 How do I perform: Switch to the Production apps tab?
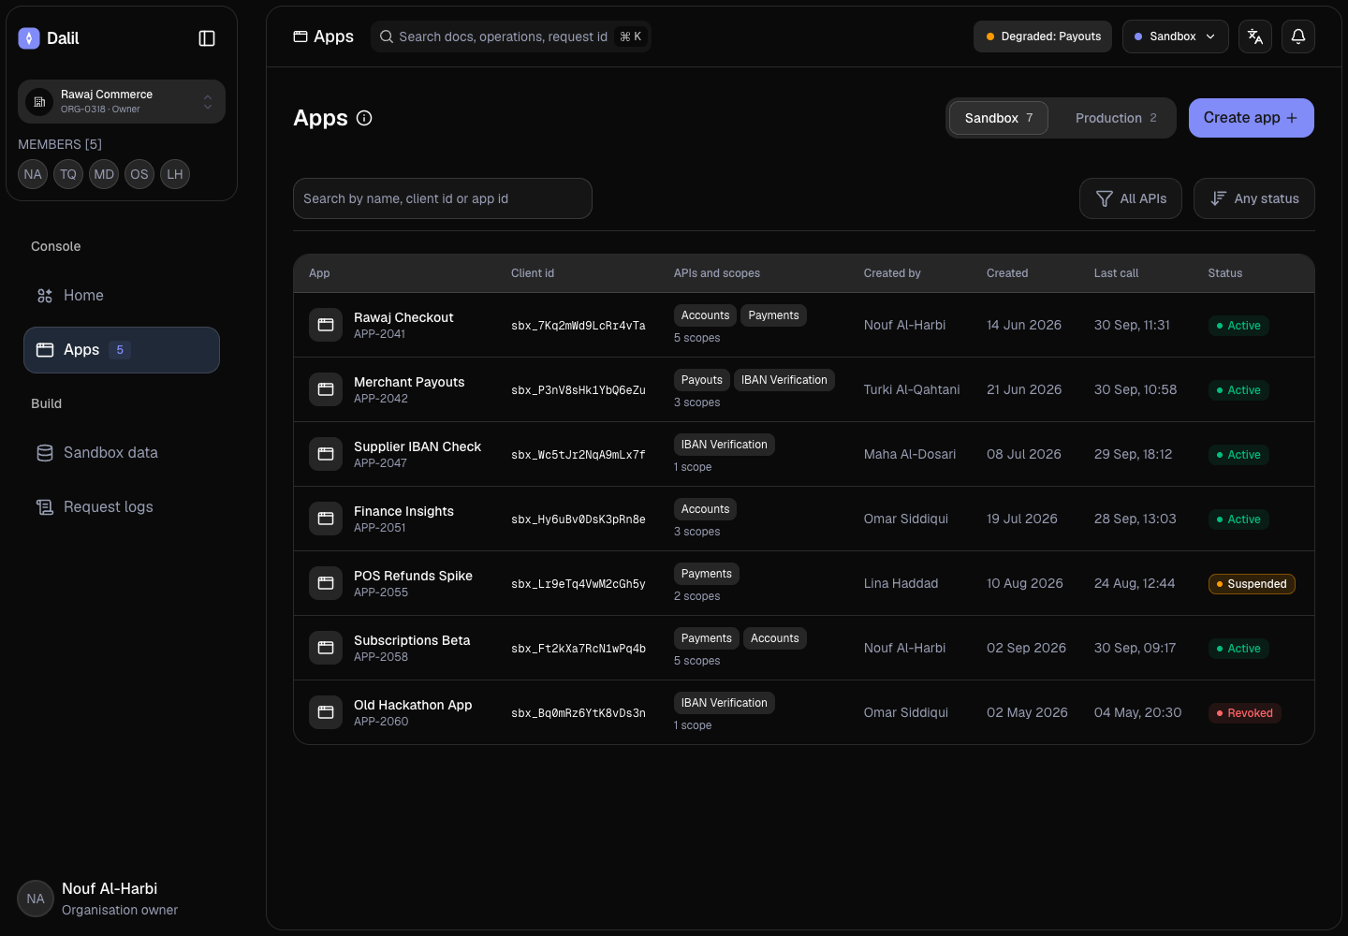coord(1116,118)
